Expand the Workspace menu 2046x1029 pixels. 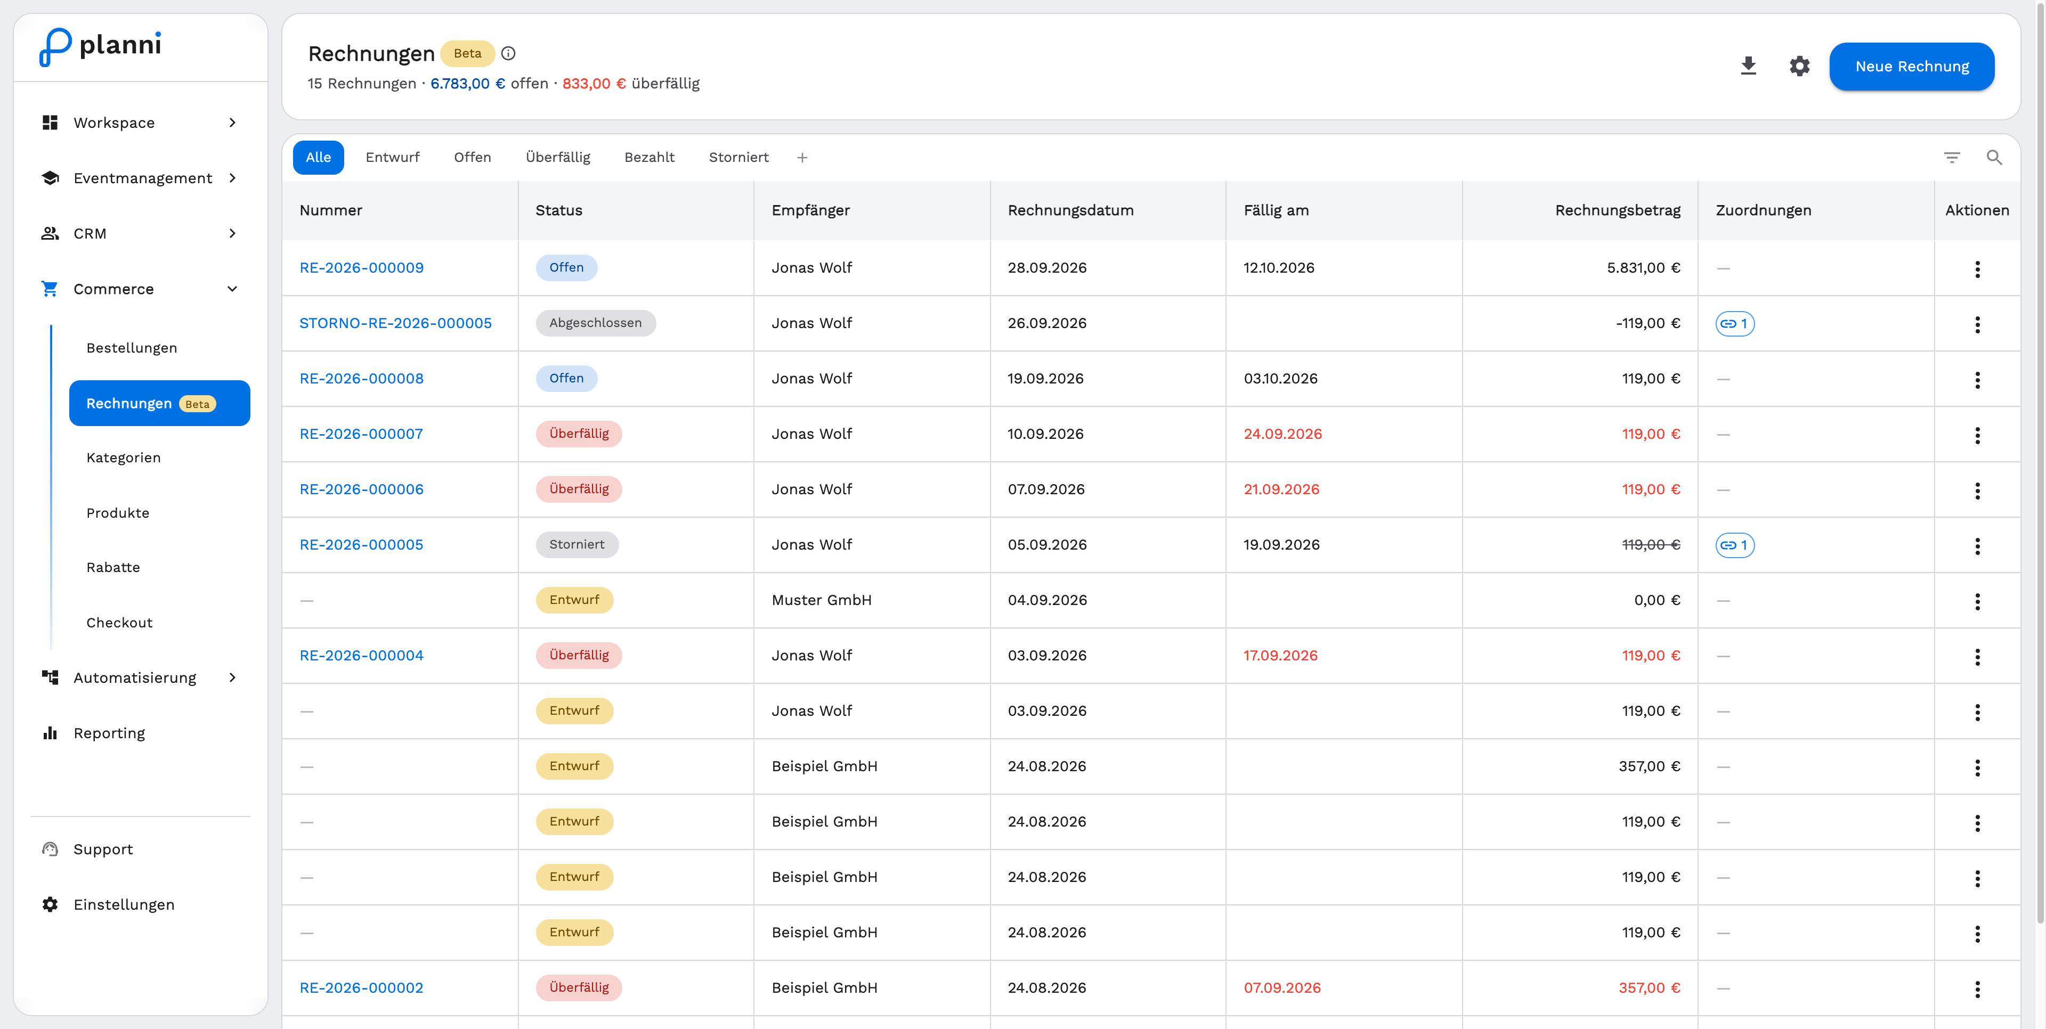(x=140, y=123)
